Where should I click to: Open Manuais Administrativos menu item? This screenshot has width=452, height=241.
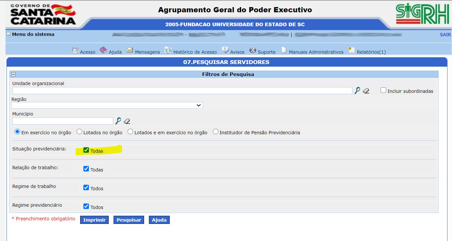pos(316,52)
